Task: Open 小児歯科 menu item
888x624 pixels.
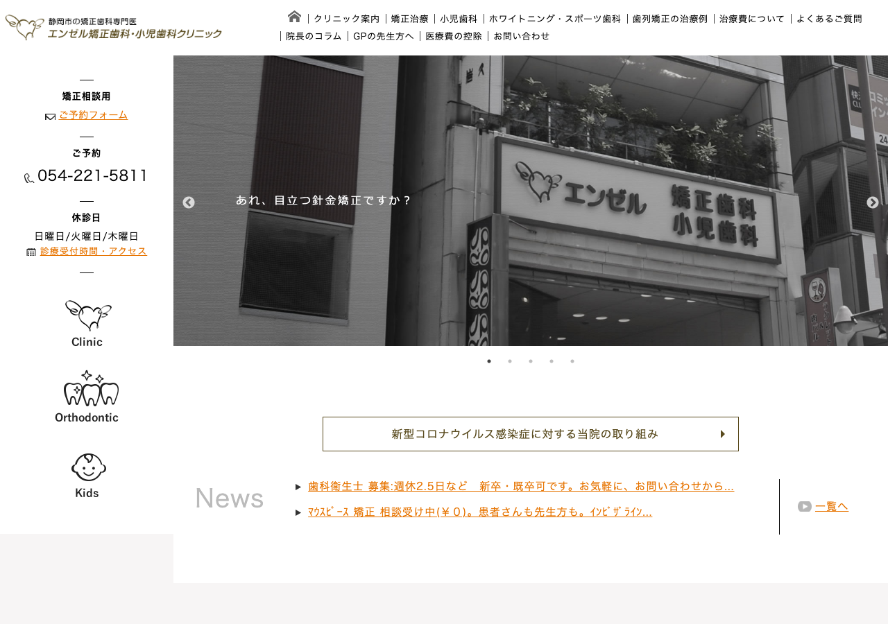Action: [x=459, y=19]
